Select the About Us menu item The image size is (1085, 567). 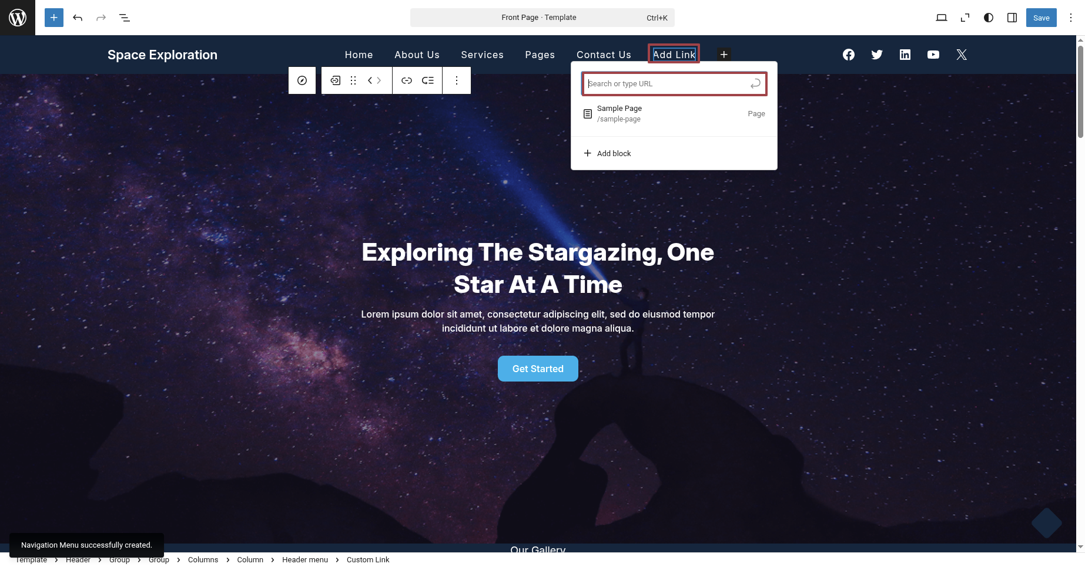point(417,55)
